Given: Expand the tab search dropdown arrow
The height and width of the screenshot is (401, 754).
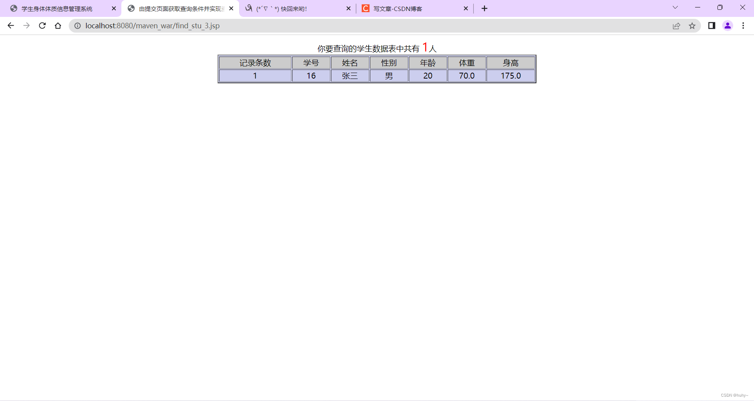Looking at the screenshot, I should click(675, 7).
